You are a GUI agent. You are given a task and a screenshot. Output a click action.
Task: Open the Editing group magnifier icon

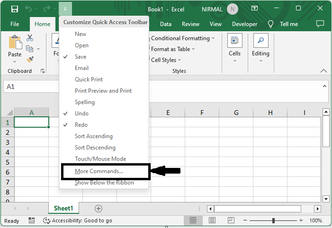pyautogui.click(x=260, y=41)
